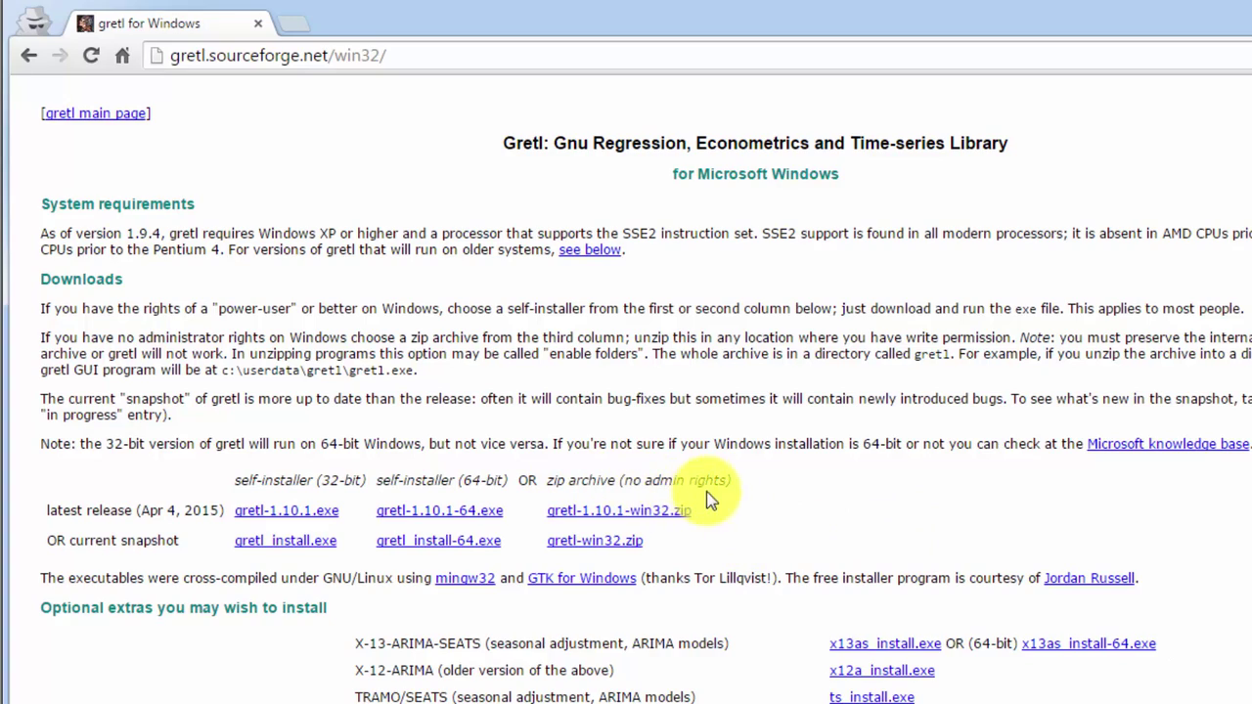Download gretl-1.10.1-64.exe installer
Viewport: 1252px width, 704px height.
tap(439, 510)
